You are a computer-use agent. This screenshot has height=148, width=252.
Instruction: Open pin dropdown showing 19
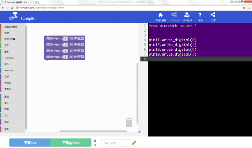(x=81, y=57)
